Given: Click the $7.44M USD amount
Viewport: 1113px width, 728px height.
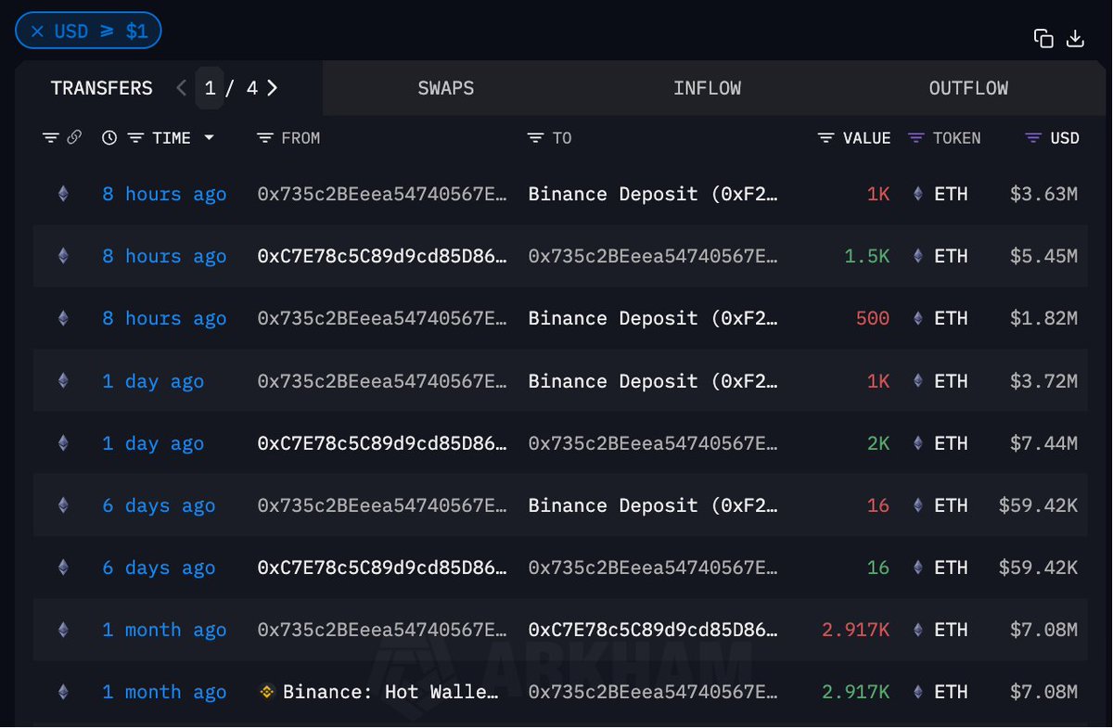Looking at the screenshot, I should [x=1043, y=443].
